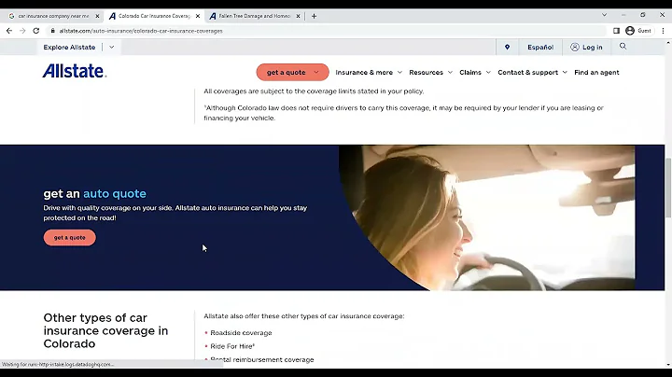Viewport: 672px width, 377px height.
Task: Open the Find an agent link
Action: tap(596, 73)
